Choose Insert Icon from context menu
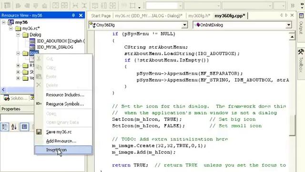 click(x=63, y=150)
